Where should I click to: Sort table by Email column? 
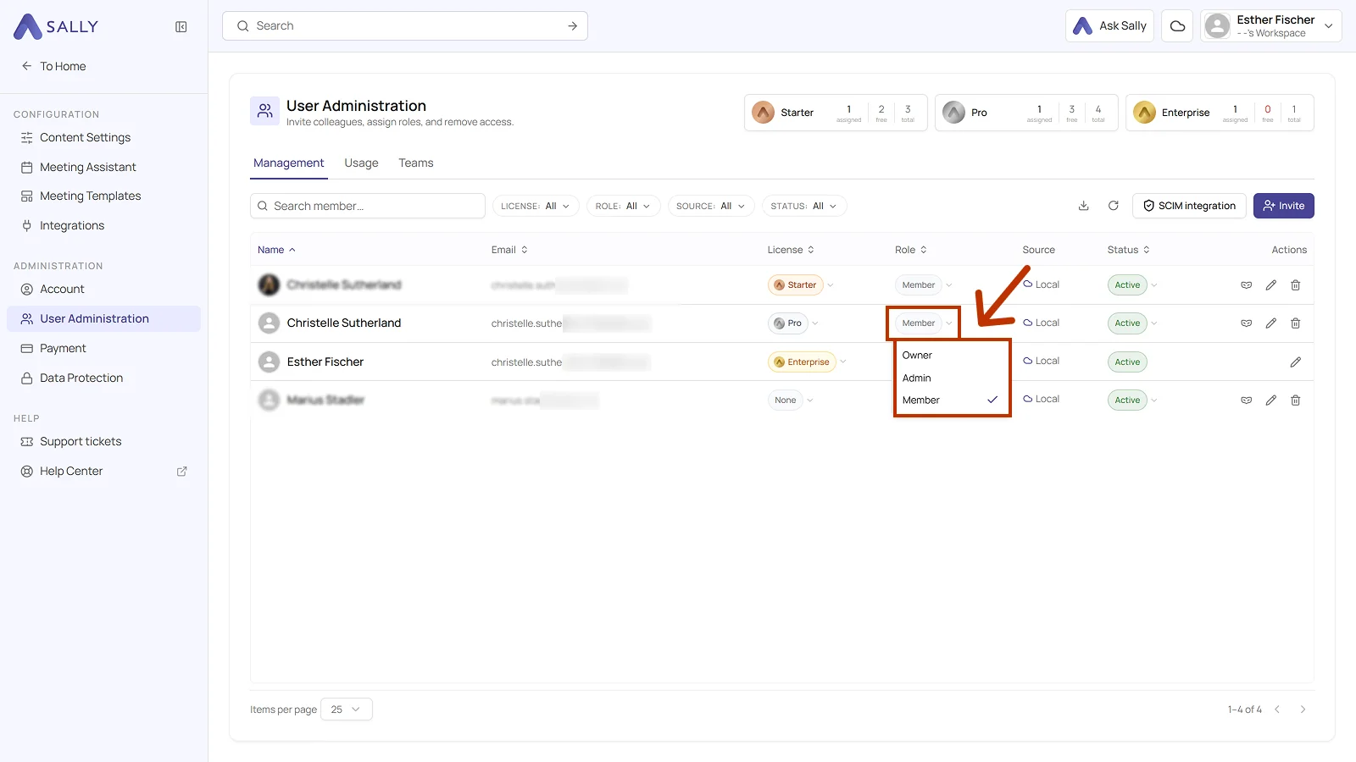509,250
